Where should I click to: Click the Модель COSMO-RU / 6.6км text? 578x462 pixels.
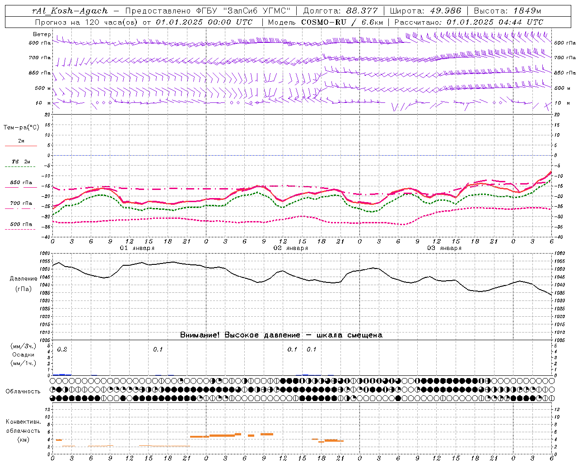[x=325, y=22]
